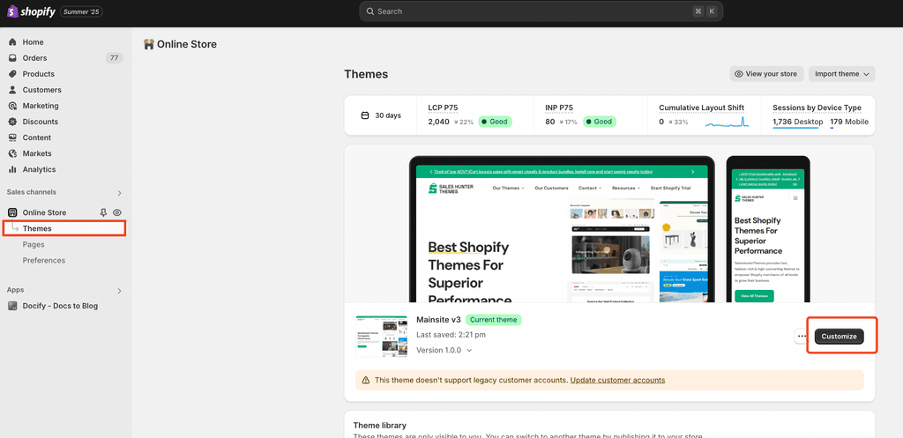The height and width of the screenshot is (438, 903).
Task: Open Pages under Online Store
Action: tap(34, 245)
